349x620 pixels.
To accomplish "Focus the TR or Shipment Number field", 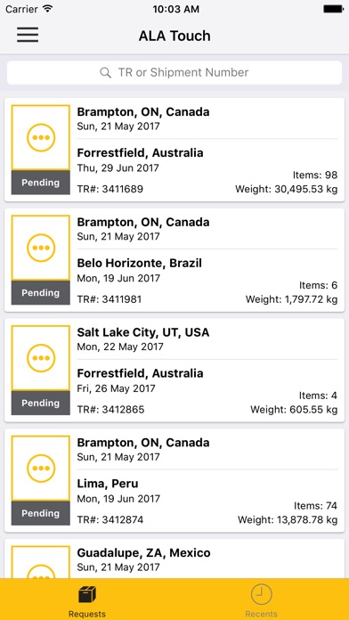I will coord(174,73).
